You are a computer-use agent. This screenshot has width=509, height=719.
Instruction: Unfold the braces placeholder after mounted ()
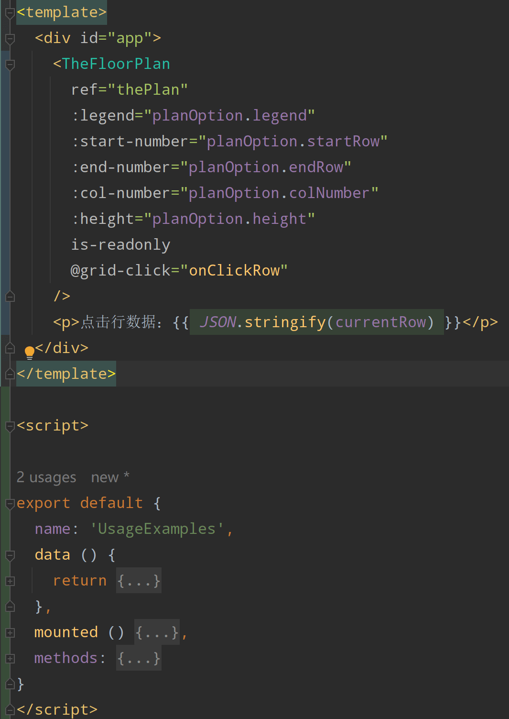(x=157, y=632)
